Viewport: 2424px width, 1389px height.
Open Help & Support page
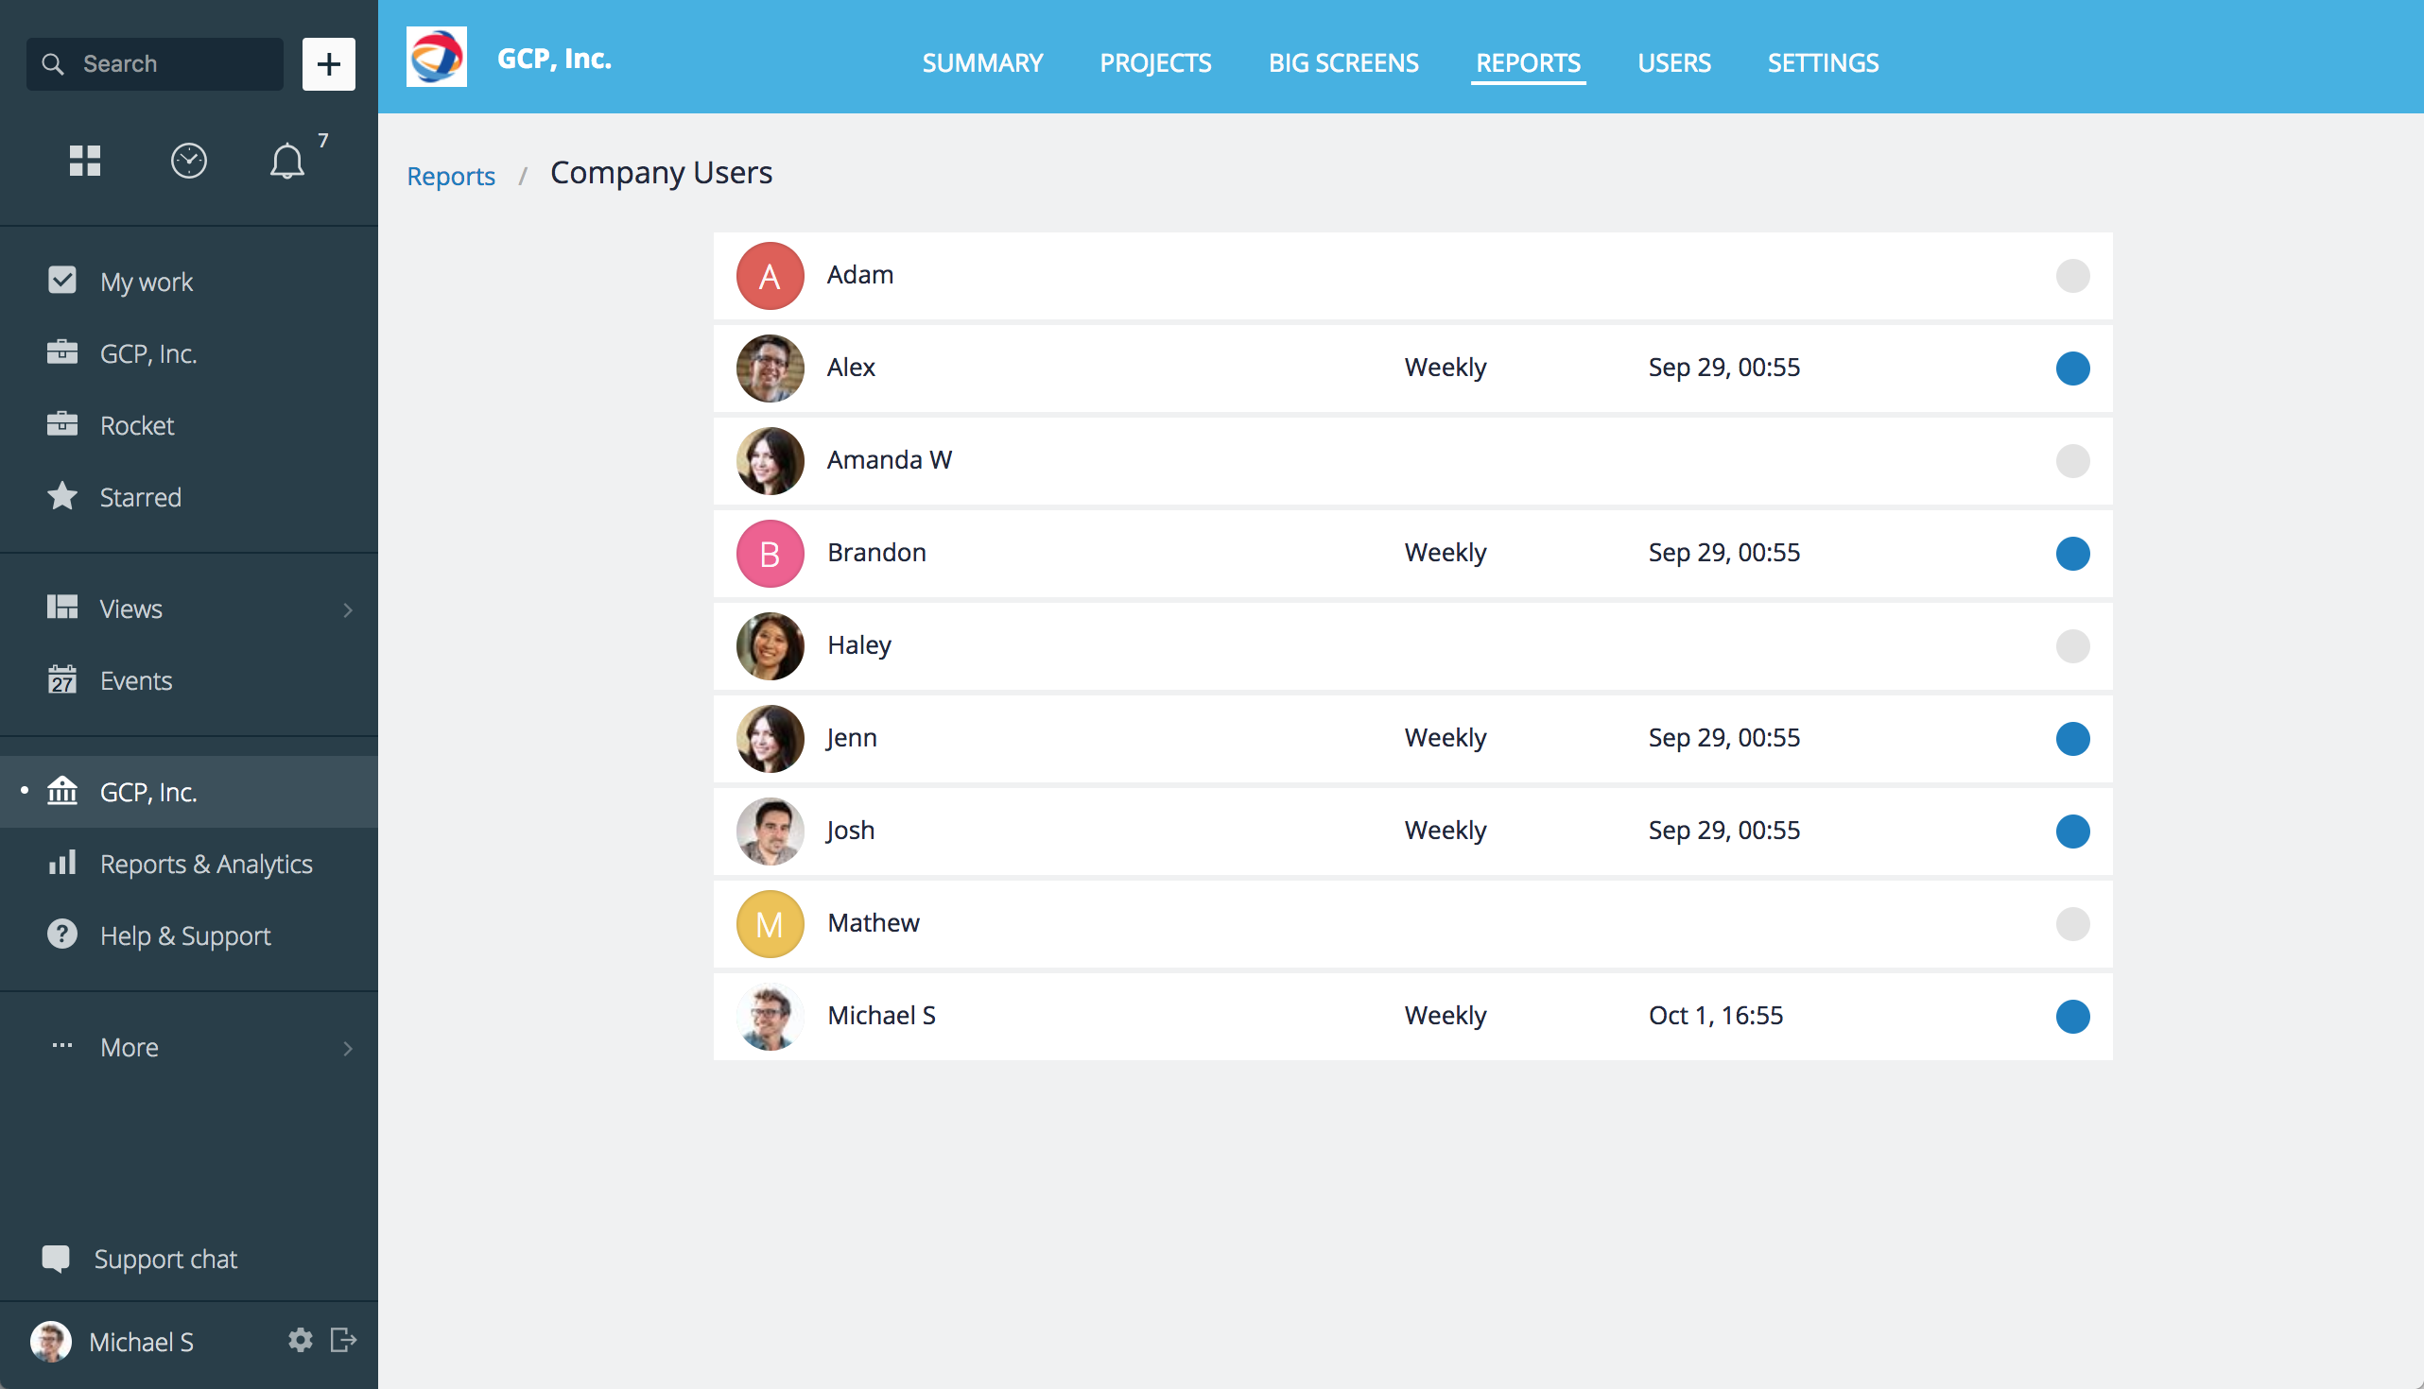(x=189, y=935)
